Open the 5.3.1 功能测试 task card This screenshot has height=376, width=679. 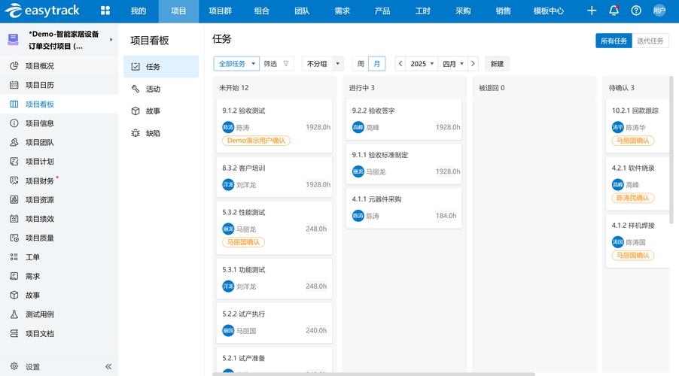[274, 279]
